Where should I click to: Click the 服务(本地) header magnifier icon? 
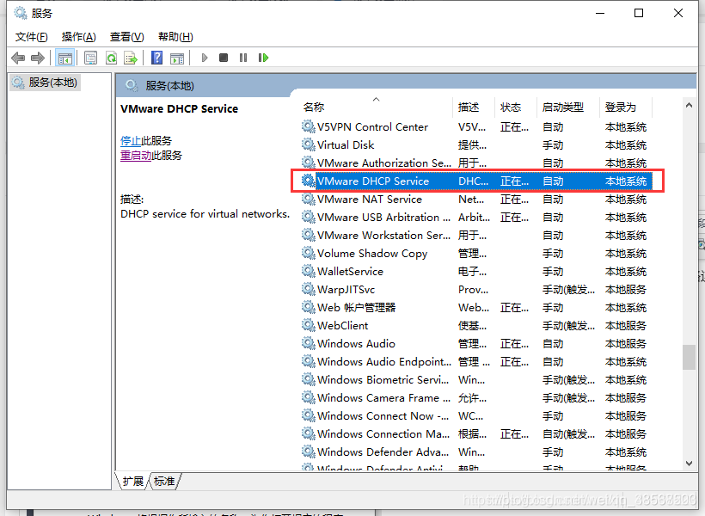(x=132, y=85)
